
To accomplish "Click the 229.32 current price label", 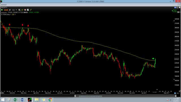I will click(x=176, y=59).
